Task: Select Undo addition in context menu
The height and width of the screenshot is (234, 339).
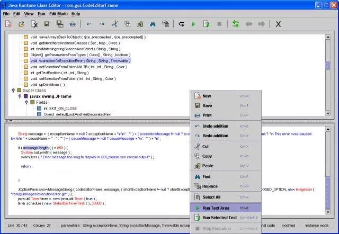Action: tap(226, 126)
